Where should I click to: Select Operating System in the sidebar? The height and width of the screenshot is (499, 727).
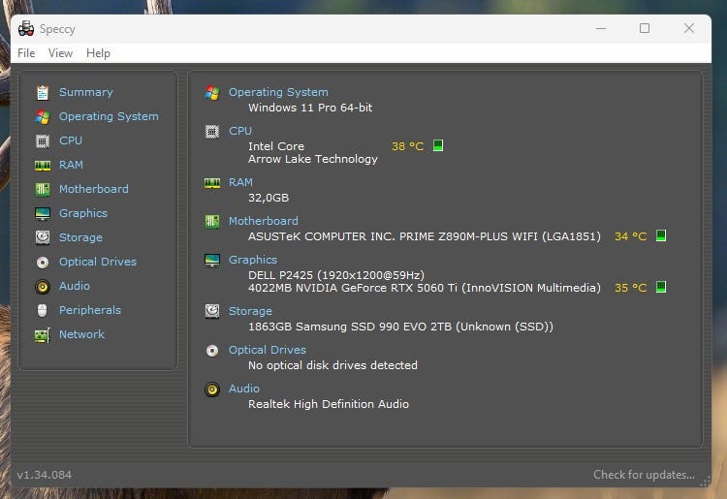pos(109,116)
